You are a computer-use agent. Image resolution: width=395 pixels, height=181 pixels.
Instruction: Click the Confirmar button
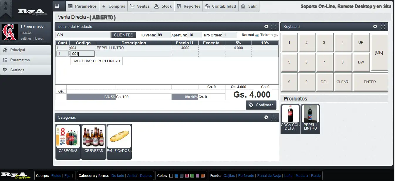click(x=261, y=105)
